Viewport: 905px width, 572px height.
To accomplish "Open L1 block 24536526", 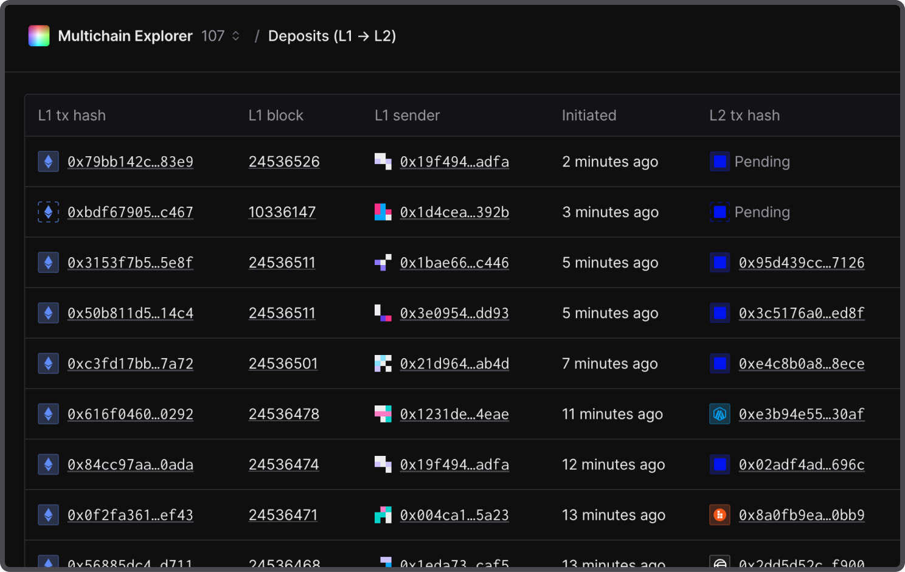I will click(284, 162).
